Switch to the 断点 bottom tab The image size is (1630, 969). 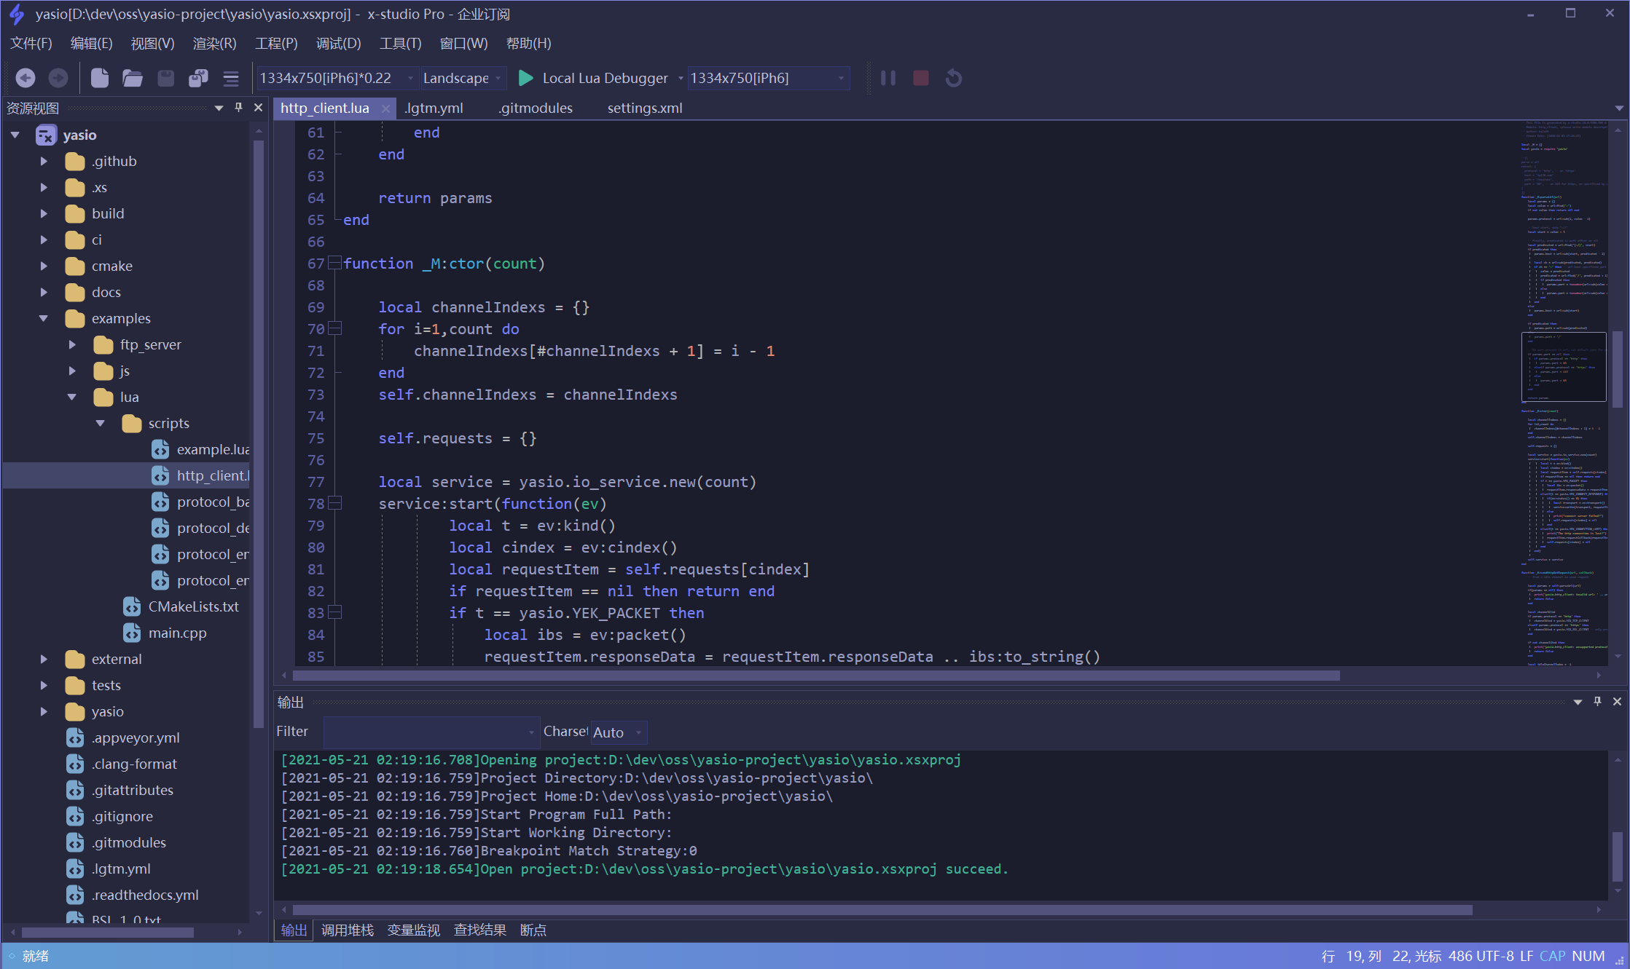[533, 930]
